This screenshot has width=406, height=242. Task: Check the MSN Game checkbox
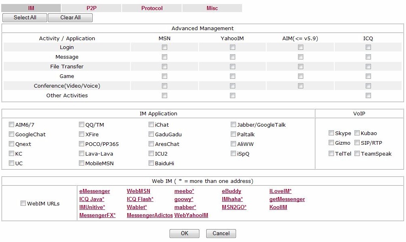tap(164, 76)
